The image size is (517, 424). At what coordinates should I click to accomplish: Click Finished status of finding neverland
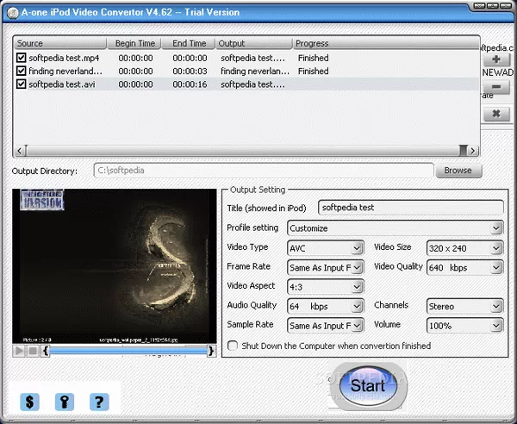[x=314, y=72]
